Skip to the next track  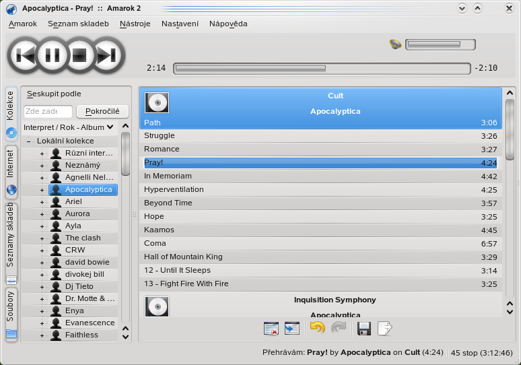click(106, 55)
